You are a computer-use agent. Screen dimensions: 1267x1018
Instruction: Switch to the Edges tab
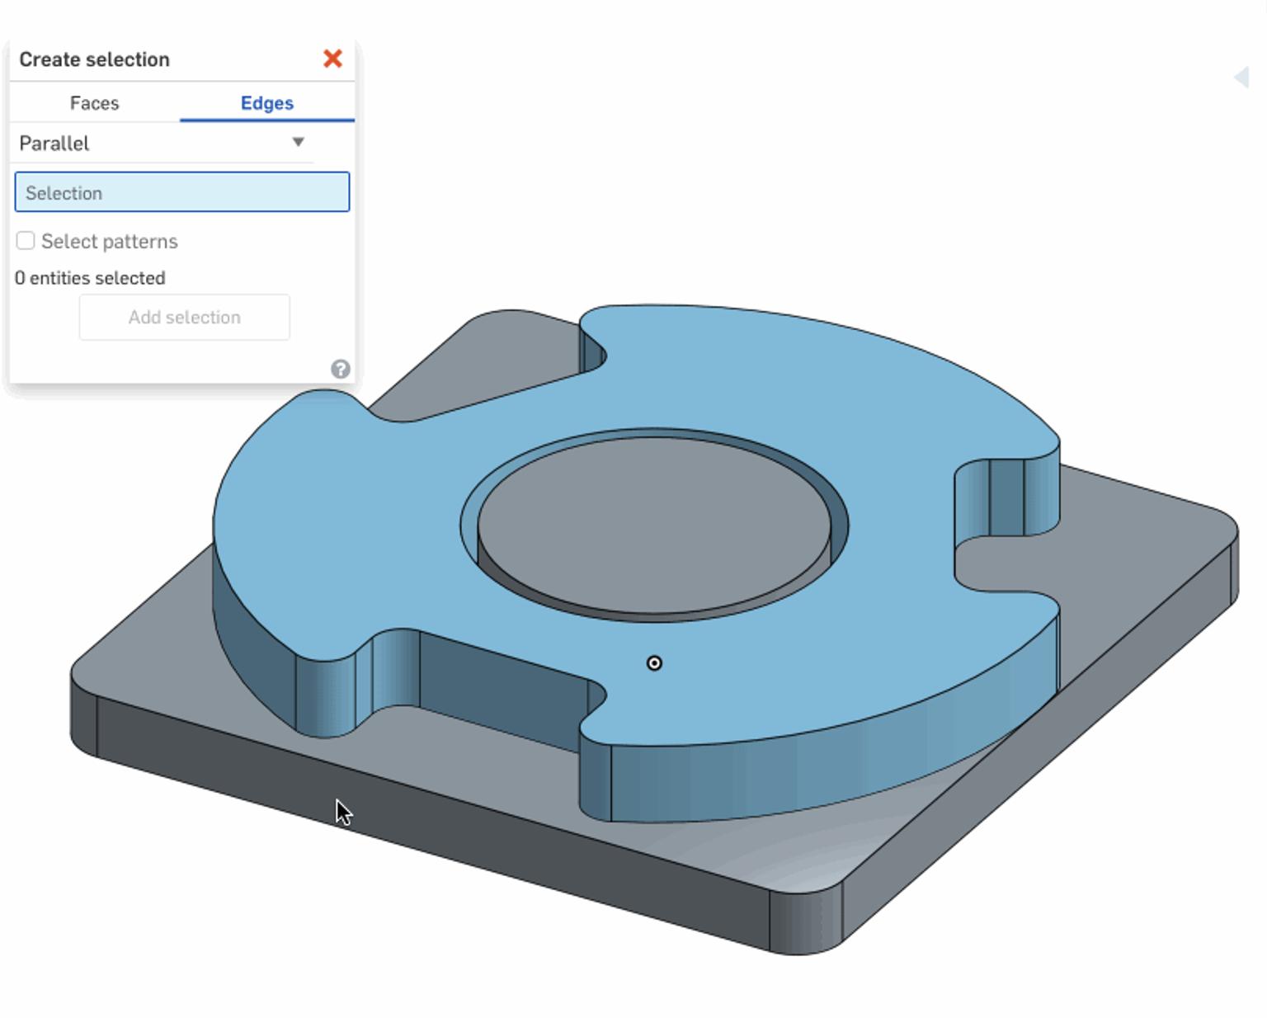[266, 102]
